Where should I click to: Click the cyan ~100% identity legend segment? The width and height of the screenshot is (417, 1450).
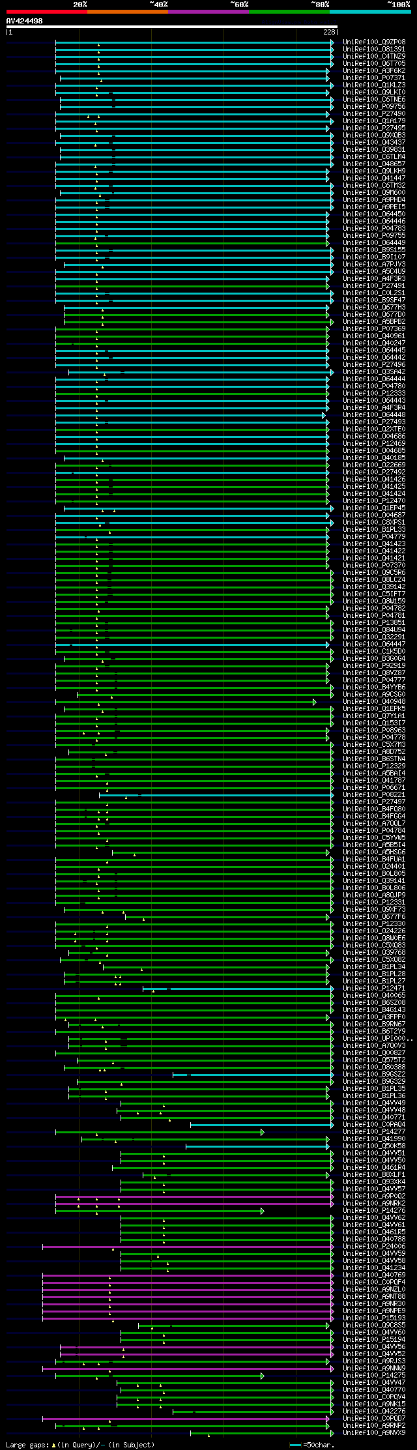pyautogui.click(x=369, y=12)
